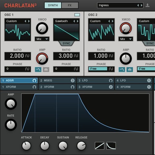Click the OSC 2 AMP knob
Viewport: 155px width, 155px height.
point(126,59)
